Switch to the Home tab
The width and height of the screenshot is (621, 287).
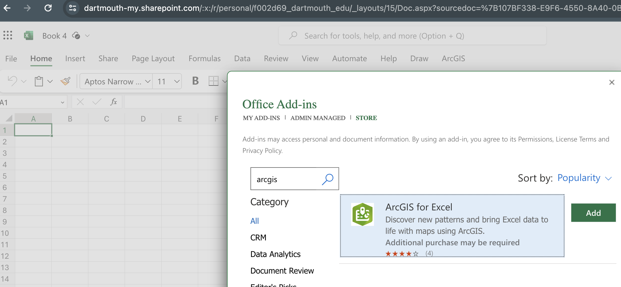point(41,59)
